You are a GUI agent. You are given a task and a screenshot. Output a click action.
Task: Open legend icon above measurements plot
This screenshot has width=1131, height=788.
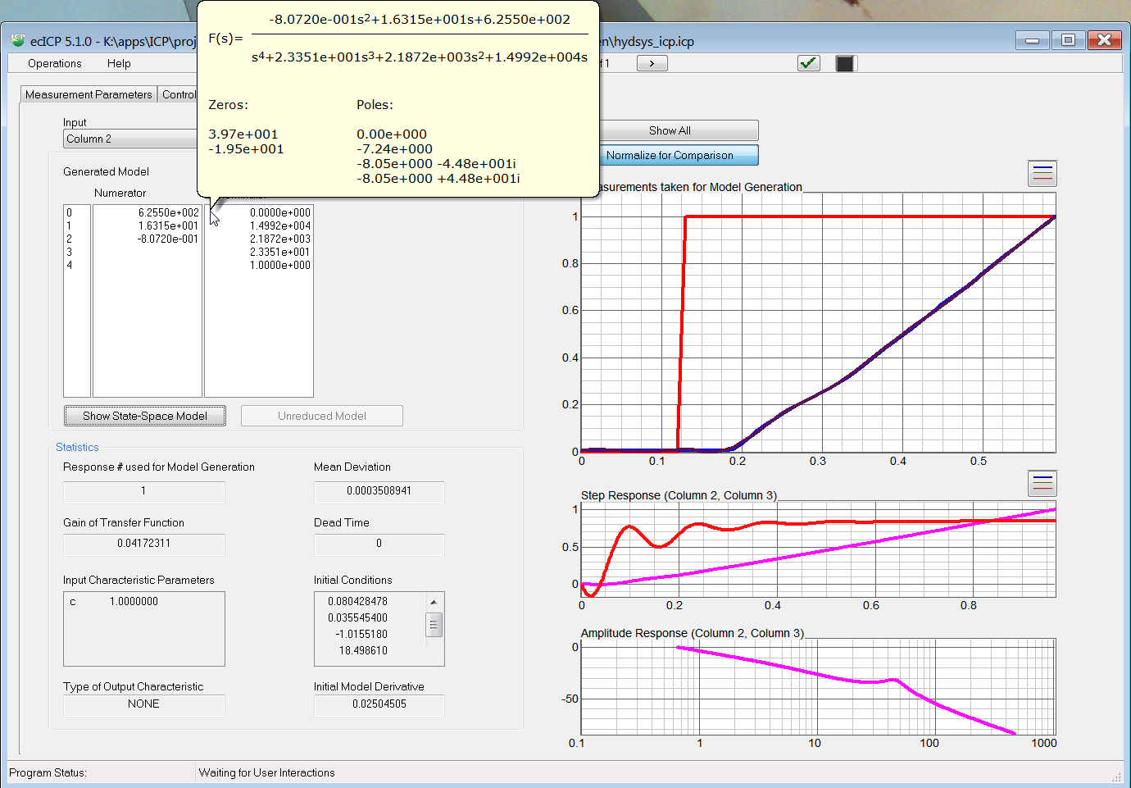(1042, 173)
